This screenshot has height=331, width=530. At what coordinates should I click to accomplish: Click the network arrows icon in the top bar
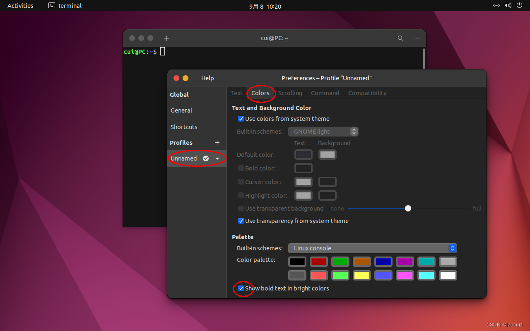[x=496, y=5]
